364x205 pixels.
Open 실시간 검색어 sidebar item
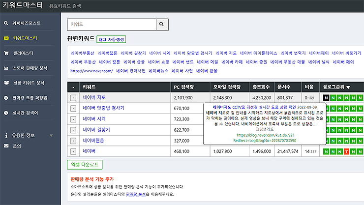(25, 113)
